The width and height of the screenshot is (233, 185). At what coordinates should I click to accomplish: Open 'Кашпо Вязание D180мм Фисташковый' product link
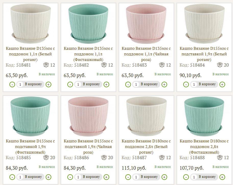(x=204, y=146)
